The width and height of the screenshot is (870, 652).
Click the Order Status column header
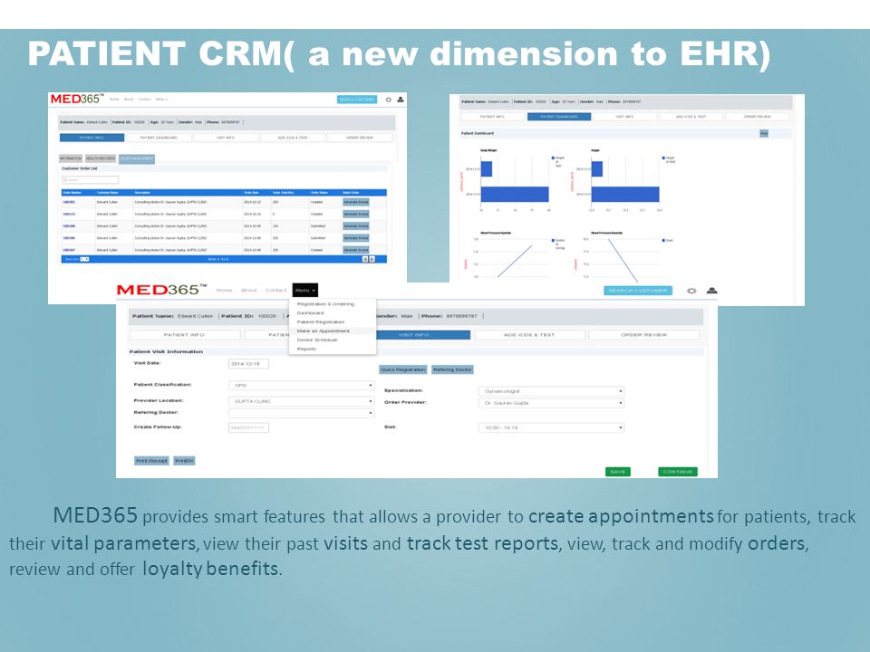click(320, 192)
